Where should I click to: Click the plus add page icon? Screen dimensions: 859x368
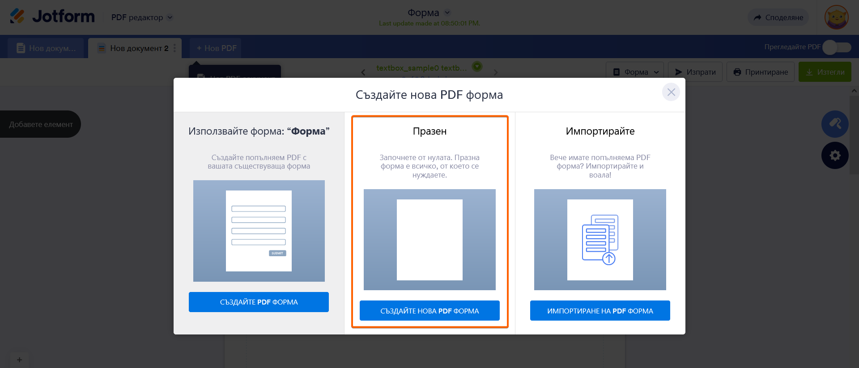[19, 360]
